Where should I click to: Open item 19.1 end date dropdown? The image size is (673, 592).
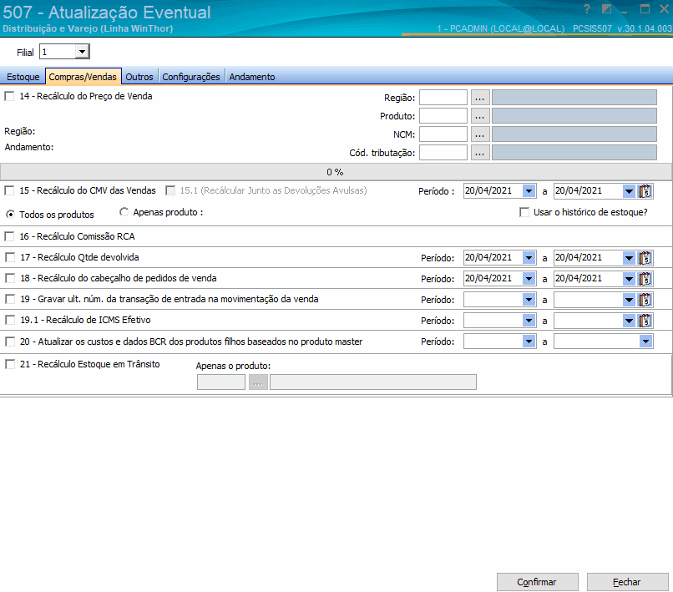[629, 321]
